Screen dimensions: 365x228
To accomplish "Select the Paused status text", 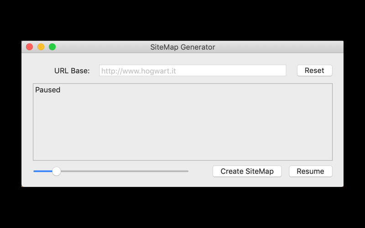I will 48,90.
